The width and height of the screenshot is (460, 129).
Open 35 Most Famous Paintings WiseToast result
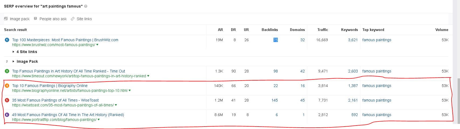(55, 100)
